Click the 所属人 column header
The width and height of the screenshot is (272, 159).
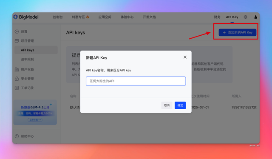[236, 96]
